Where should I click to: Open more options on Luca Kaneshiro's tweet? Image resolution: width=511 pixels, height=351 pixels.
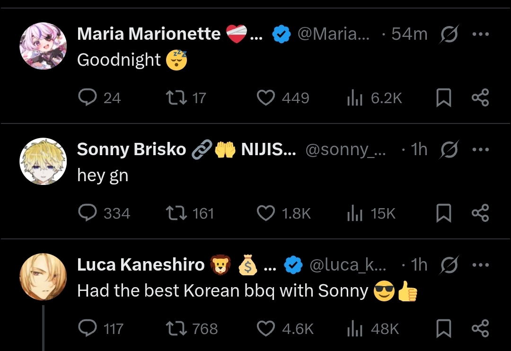point(480,265)
